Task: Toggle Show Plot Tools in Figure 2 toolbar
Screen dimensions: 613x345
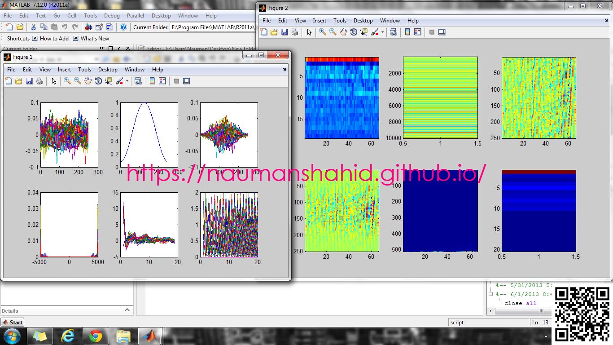Action: pos(442,32)
